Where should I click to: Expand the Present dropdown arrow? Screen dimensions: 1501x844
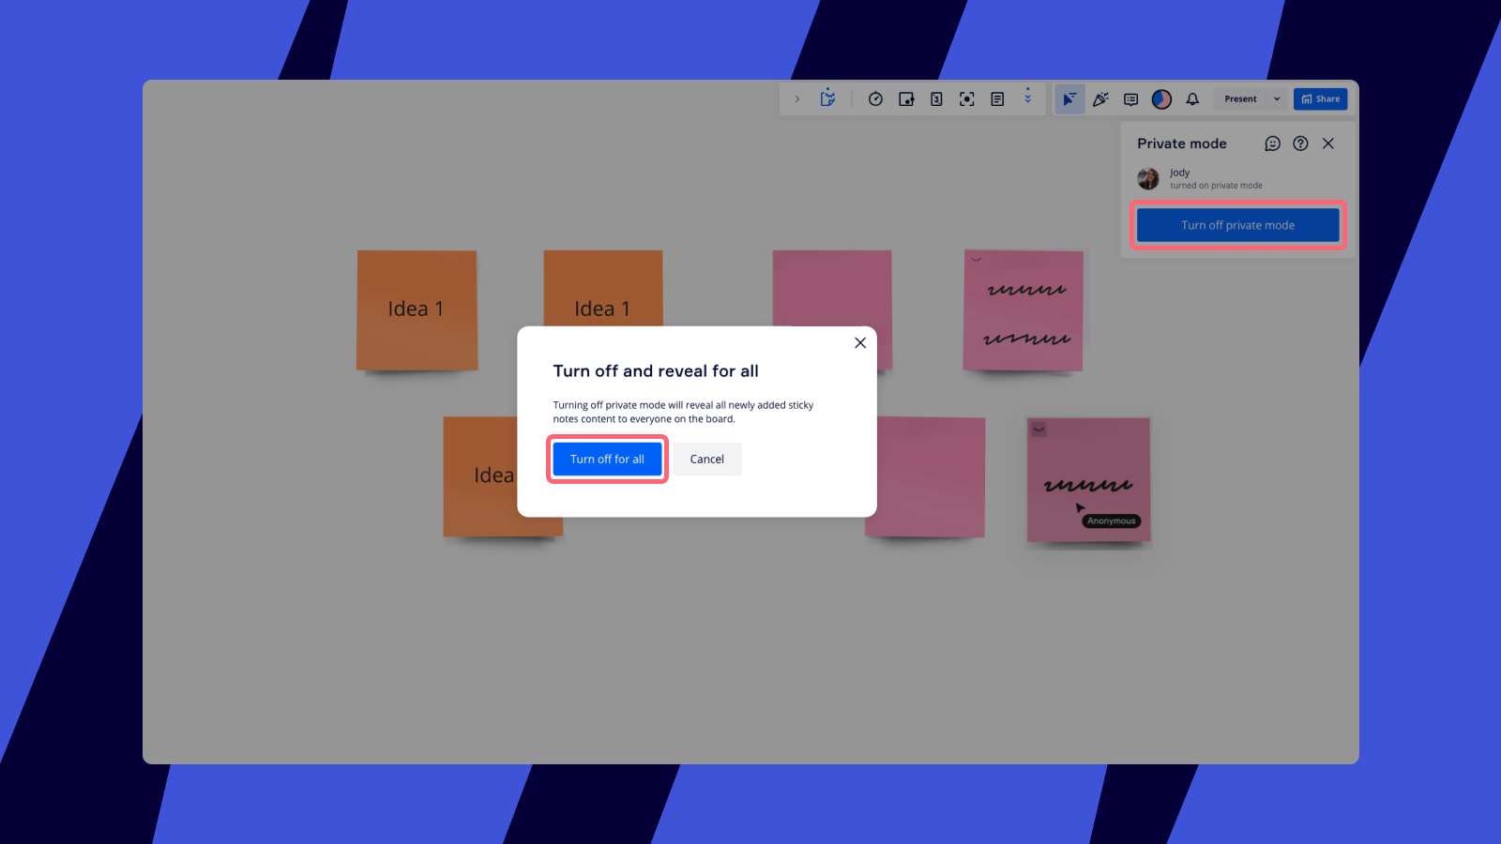1277,99
